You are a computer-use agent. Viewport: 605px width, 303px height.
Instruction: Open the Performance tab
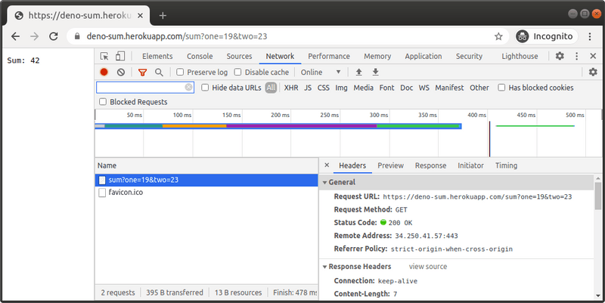click(x=329, y=56)
